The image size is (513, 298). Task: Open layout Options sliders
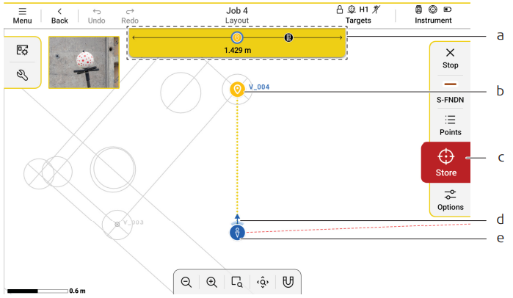pyautogui.click(x=450, y=199)
